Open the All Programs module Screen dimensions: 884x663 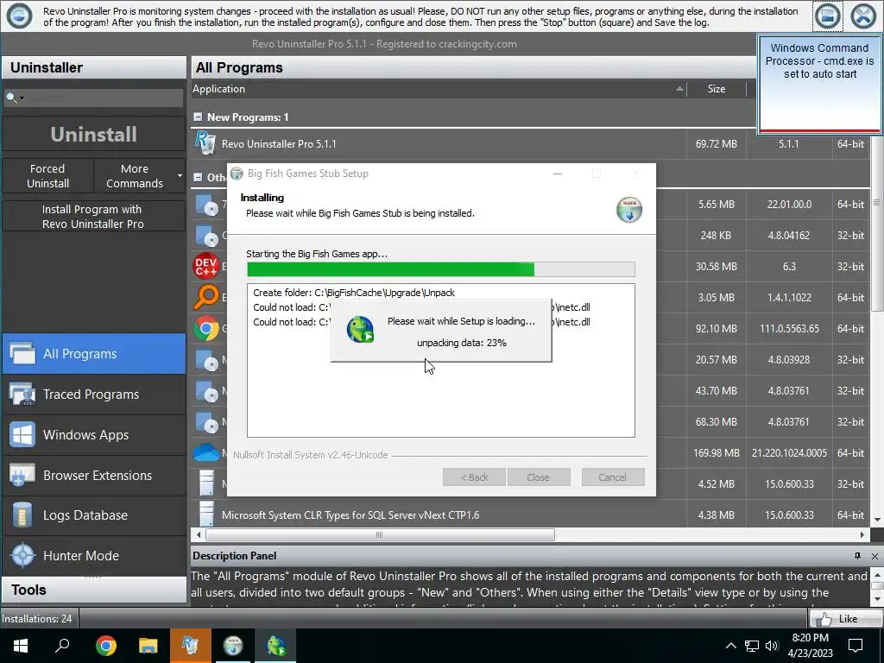click(93, 353)
